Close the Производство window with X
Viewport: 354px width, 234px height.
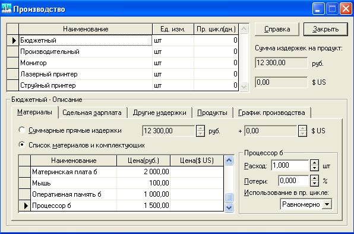pyautogui.click(x=346, y=8)
